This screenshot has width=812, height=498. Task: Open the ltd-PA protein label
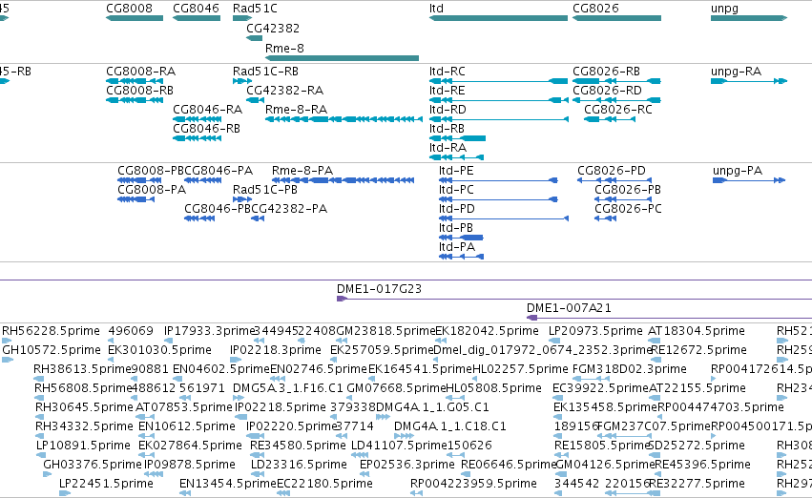click(457, 247)
